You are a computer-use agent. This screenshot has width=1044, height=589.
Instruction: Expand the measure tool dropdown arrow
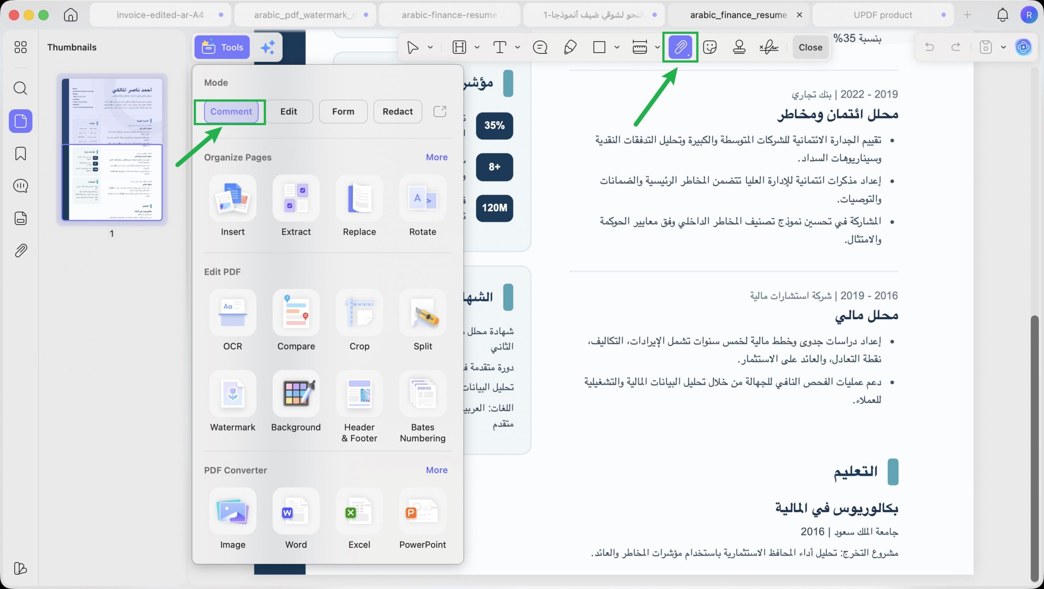[x=657, y=47]
